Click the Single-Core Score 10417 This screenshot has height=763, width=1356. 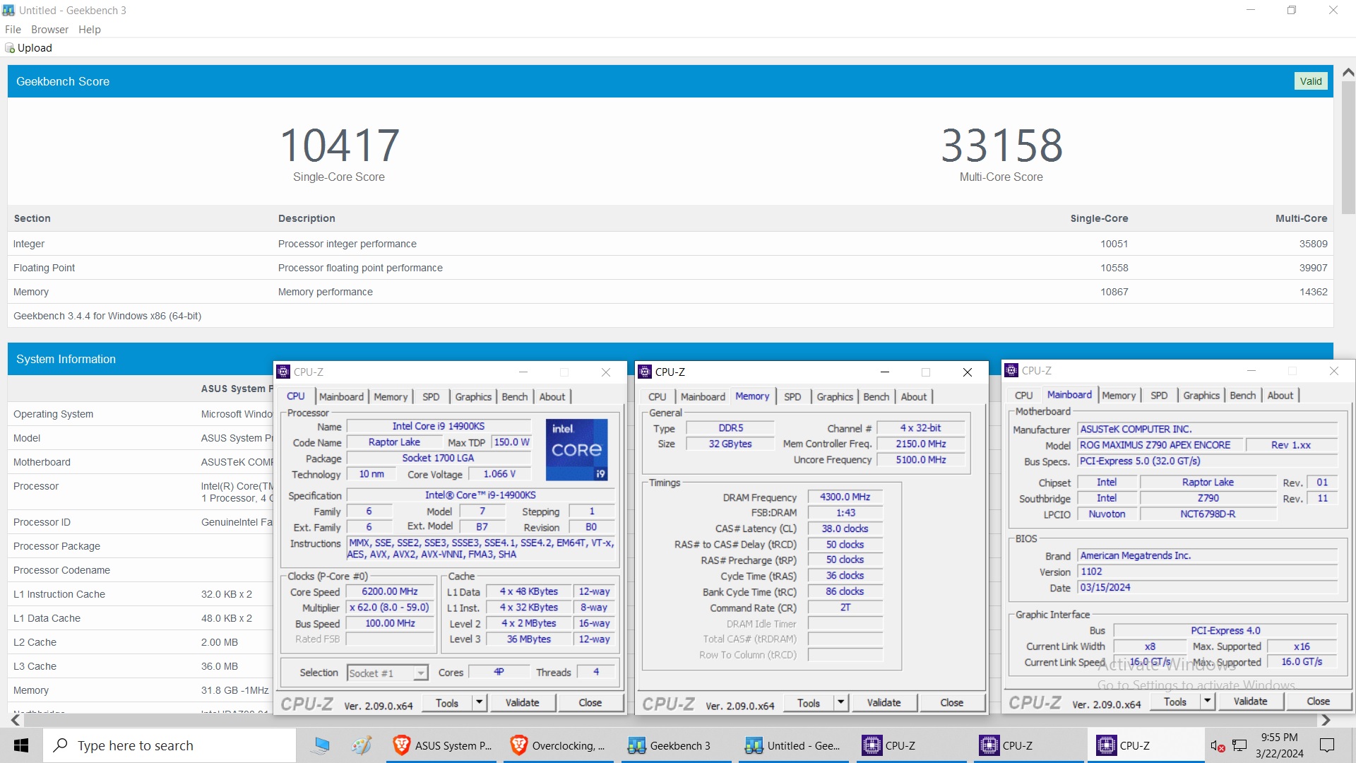coord(339,145)
